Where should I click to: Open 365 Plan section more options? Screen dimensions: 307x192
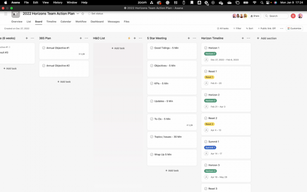click(86, 38)
